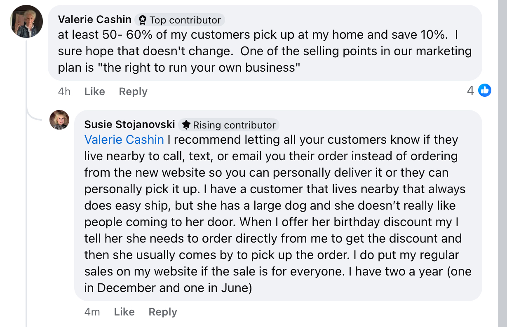Click Valerie Cashin's name above her comment
The width and height of the screenshot is (507, 327).
coord(95,19)
